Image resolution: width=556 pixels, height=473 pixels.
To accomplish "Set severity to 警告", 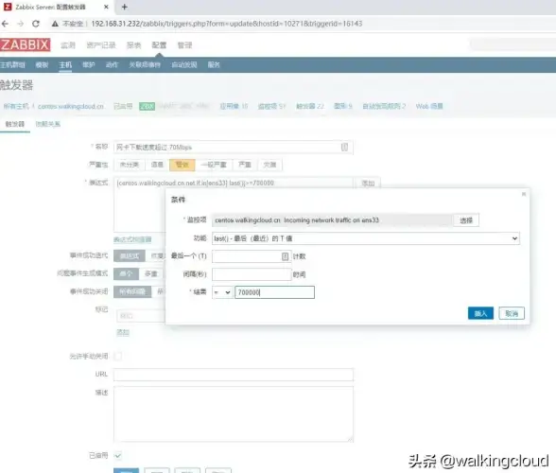I will tap(182, 165).
